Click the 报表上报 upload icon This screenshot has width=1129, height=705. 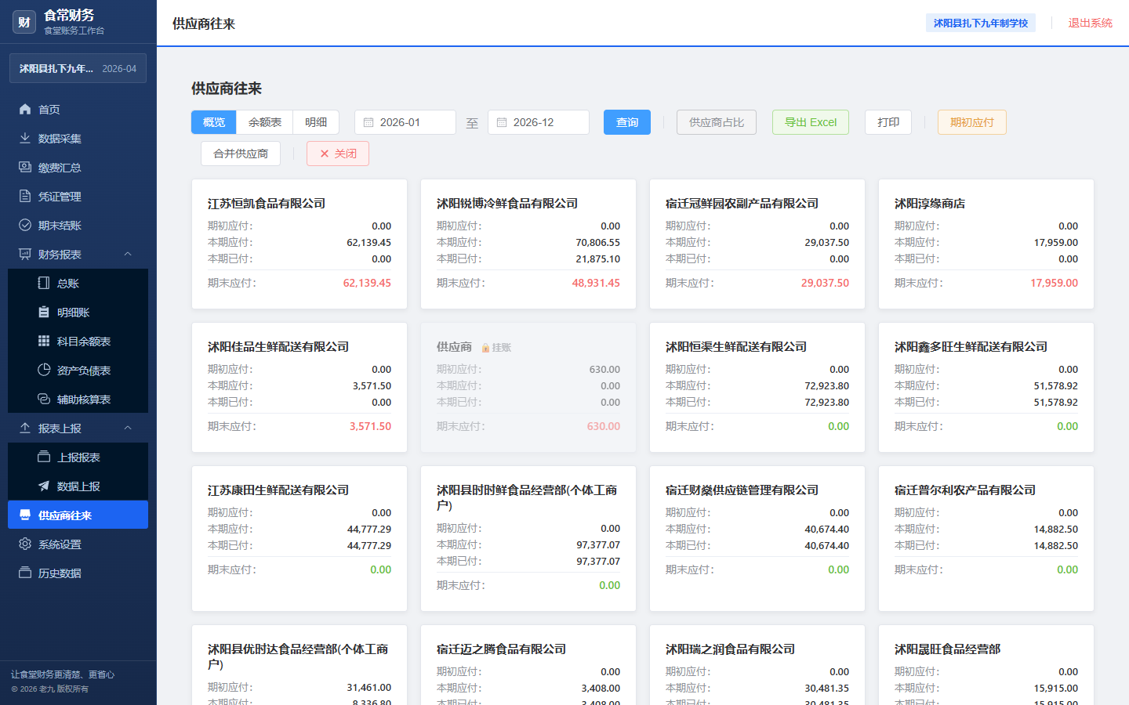[x=25, y=428]
